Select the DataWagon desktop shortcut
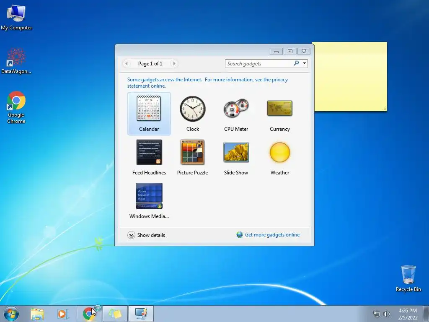 coord(16,61)
